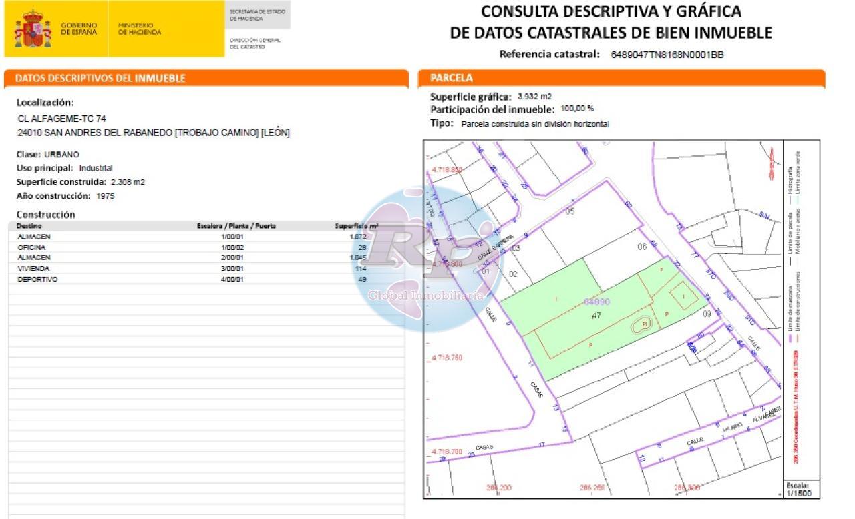
Task: Select the DEPORTIVO row in the construction table
Action: (x=194, y=279)
